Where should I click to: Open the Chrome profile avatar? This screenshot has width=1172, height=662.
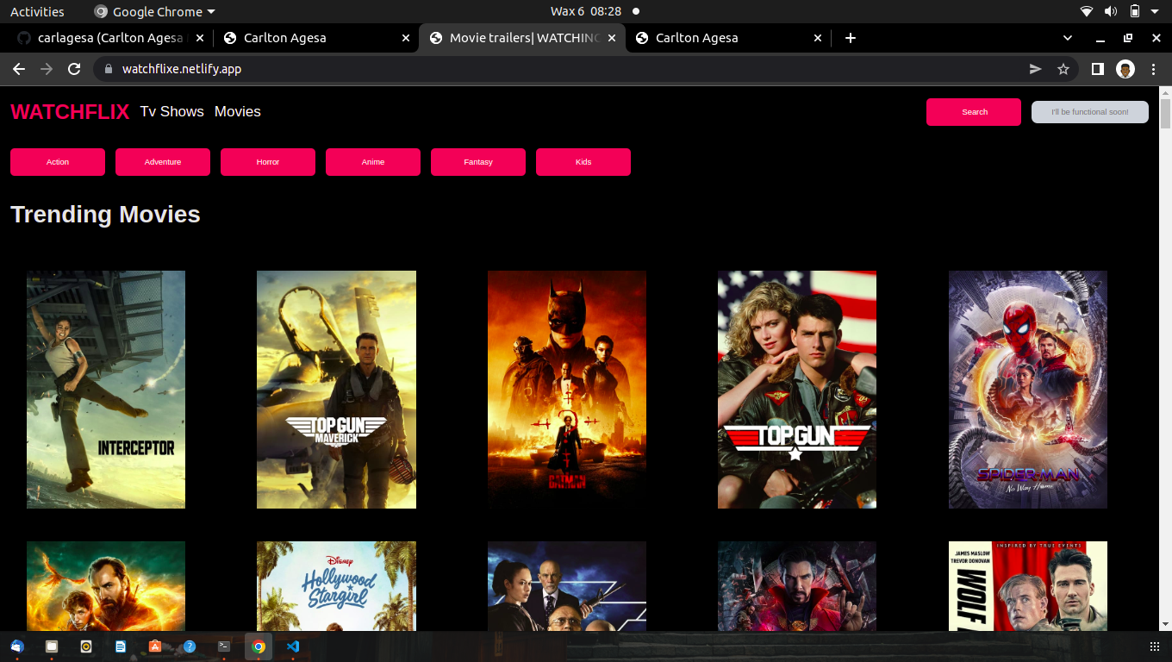1125,69
